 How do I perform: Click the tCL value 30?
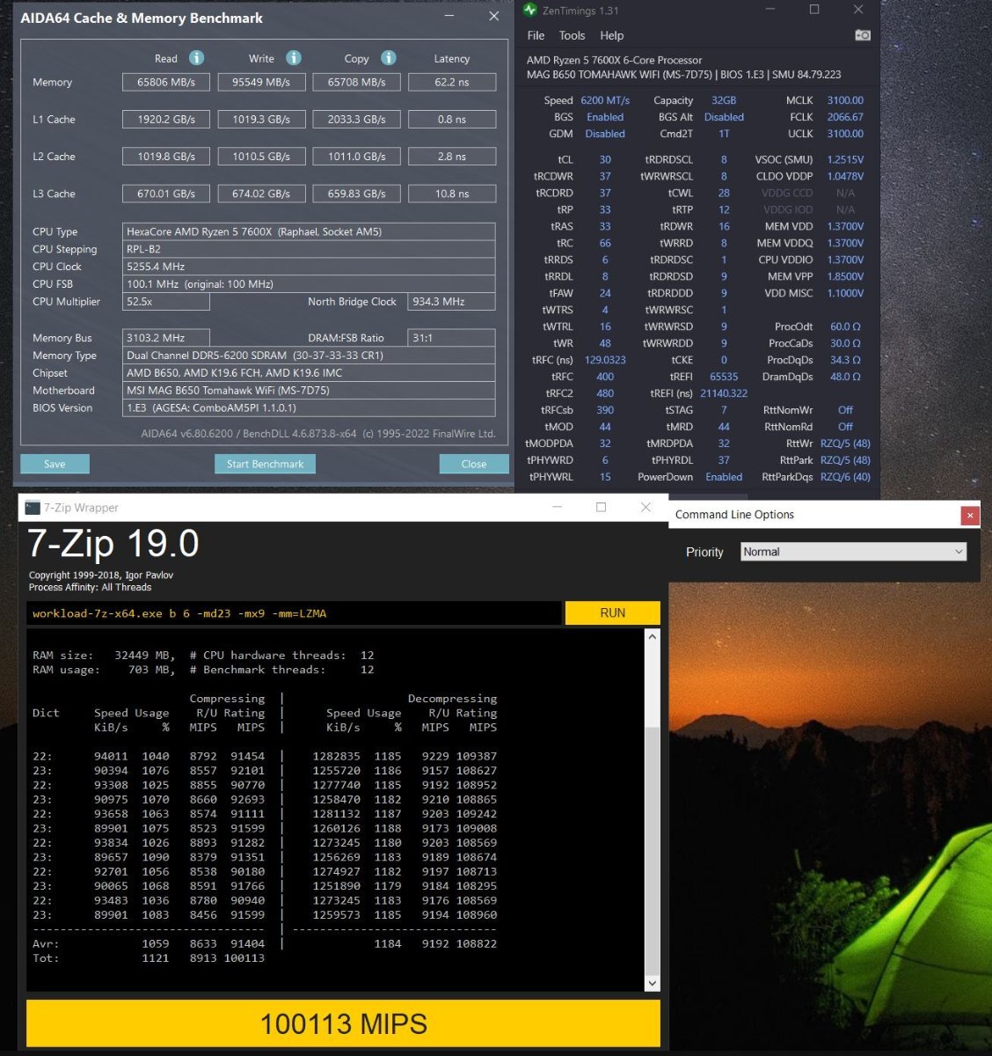605,159
